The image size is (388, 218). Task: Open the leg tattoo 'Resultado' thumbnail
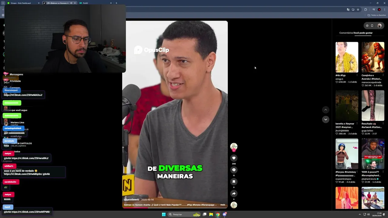point(373,105)
